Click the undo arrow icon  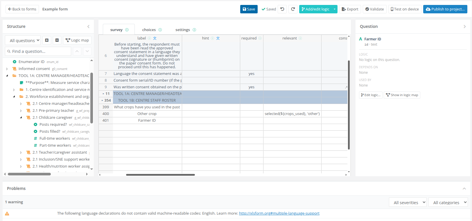pos(282,9)
